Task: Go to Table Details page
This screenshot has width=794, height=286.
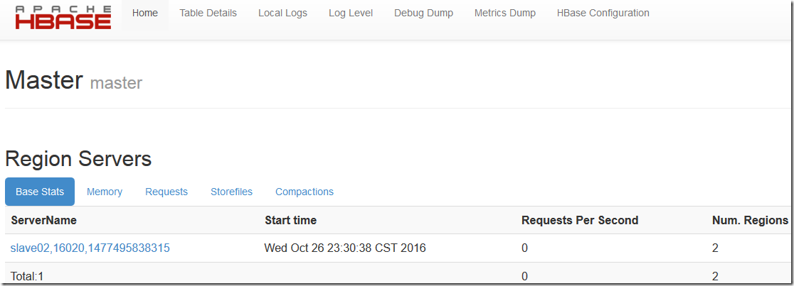Action: 208,13
